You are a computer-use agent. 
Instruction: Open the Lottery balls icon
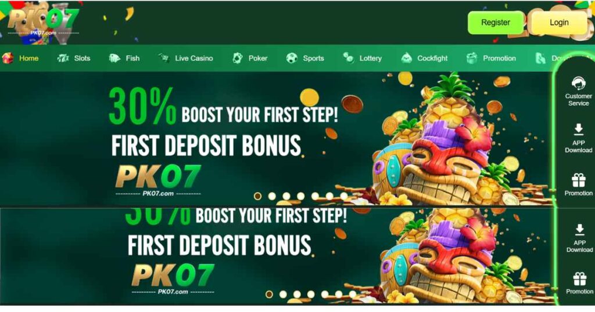[x=348, y=57]
